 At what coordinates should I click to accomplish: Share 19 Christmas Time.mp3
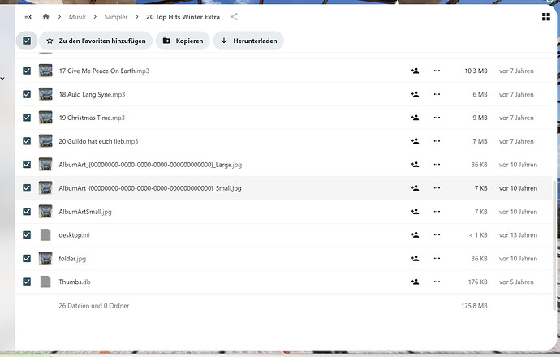coord(415,118)
